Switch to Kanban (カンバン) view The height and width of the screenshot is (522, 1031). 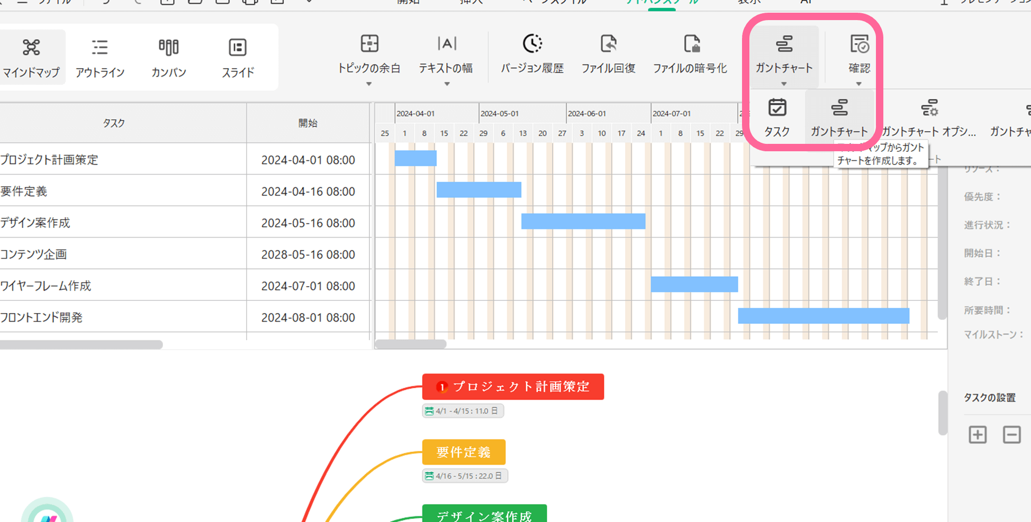(169, 57)
